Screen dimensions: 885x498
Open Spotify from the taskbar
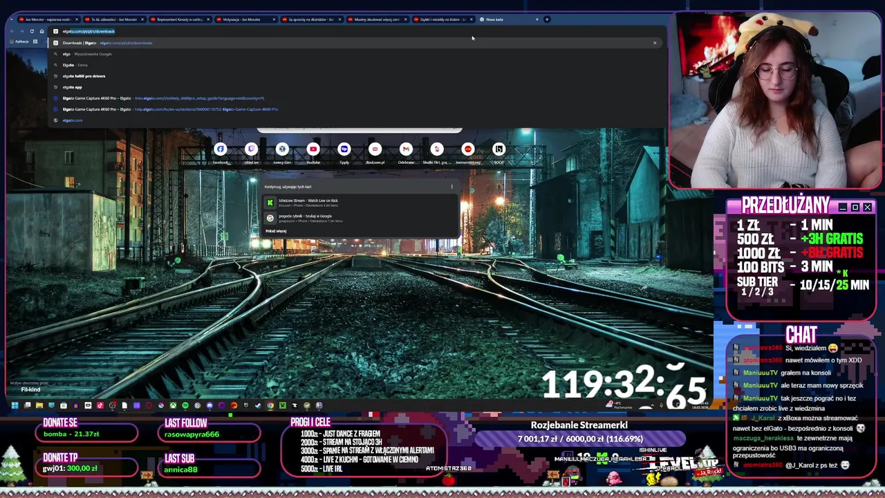tap(185, 405)
